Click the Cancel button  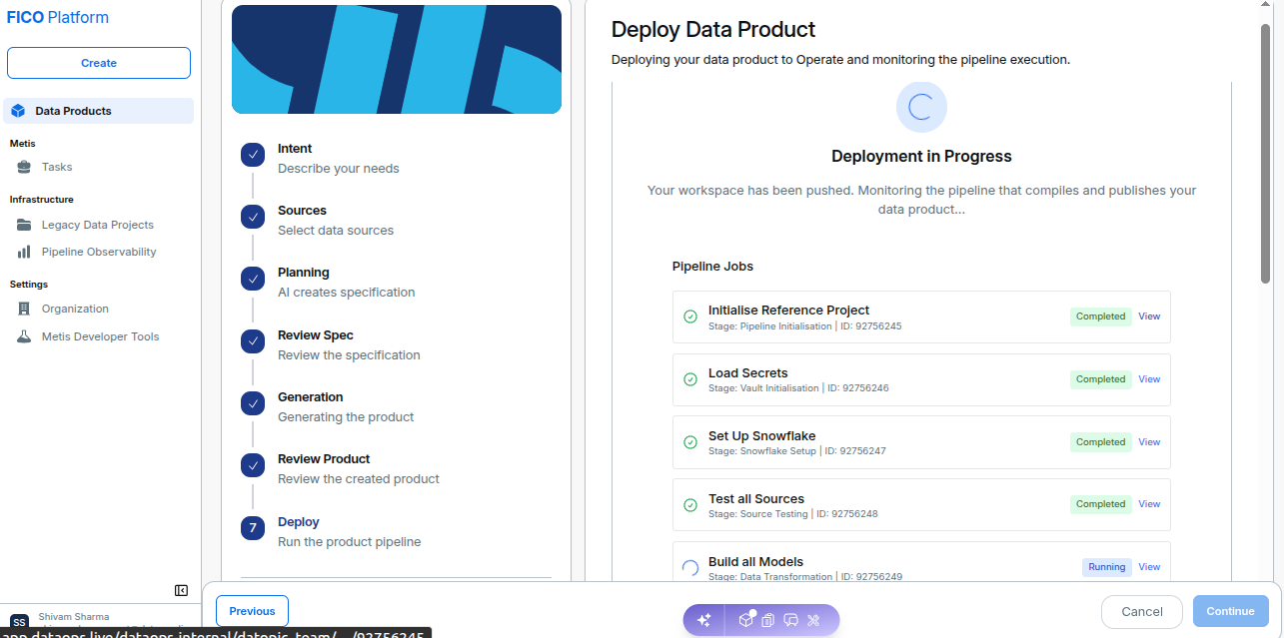pyautogui.click(x=1142, y=611)
